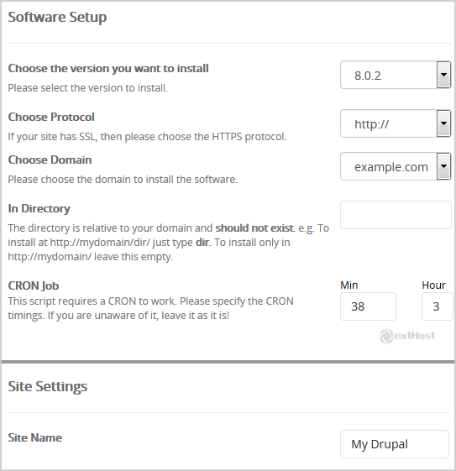Open the http:// protocol dropdown

point(396,123)
